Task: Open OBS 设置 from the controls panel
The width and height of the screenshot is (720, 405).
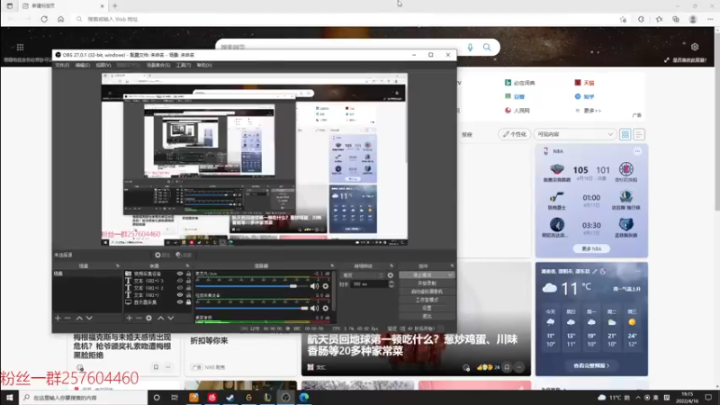Action: coord(427,308)
